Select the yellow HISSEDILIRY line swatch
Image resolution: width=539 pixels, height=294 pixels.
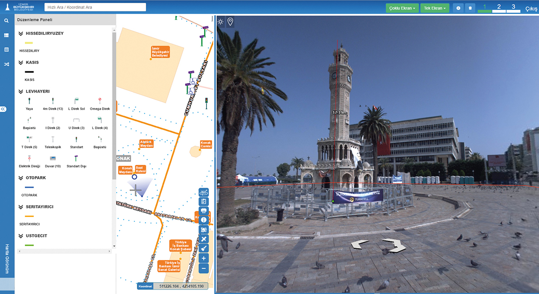29,43
